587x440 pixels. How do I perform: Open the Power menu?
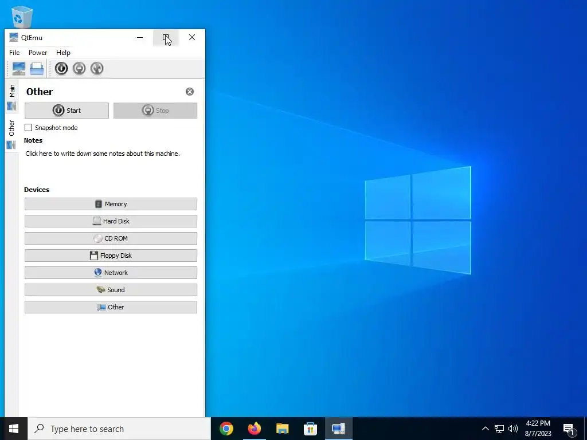[38, 53]
